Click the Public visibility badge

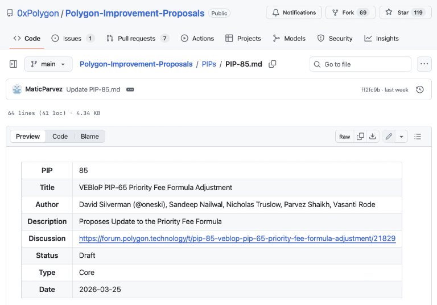pos(219,13)
